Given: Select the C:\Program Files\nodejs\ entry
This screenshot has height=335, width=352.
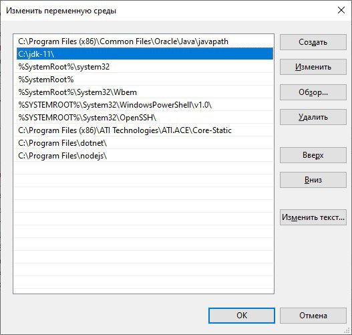Looking at the screenshot, I should click(x=145, y=156).
